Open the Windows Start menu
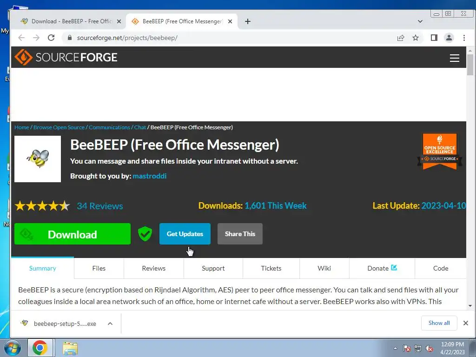The width and height of the screenshot is (476, 357). pyautogui.click(x=13, y=348)
